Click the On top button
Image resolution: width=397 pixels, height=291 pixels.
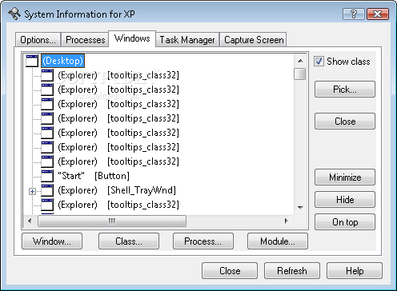coord(345,222)
